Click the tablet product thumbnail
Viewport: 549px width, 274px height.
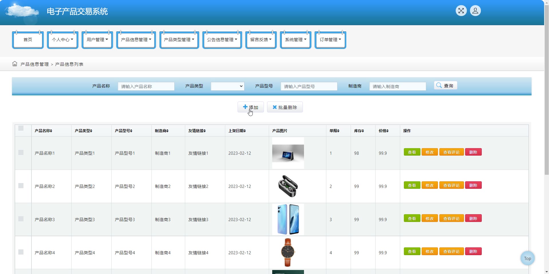[x=288, y=153]
